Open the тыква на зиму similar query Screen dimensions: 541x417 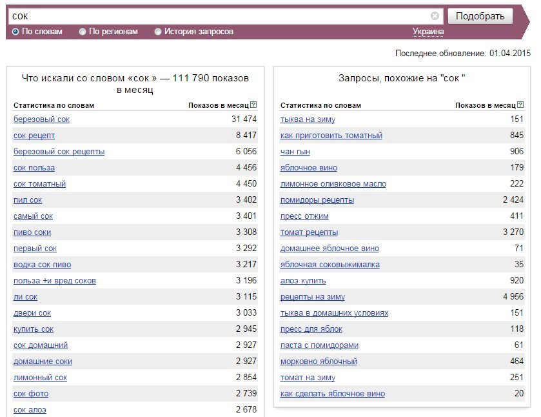click(x=308, y=119)
